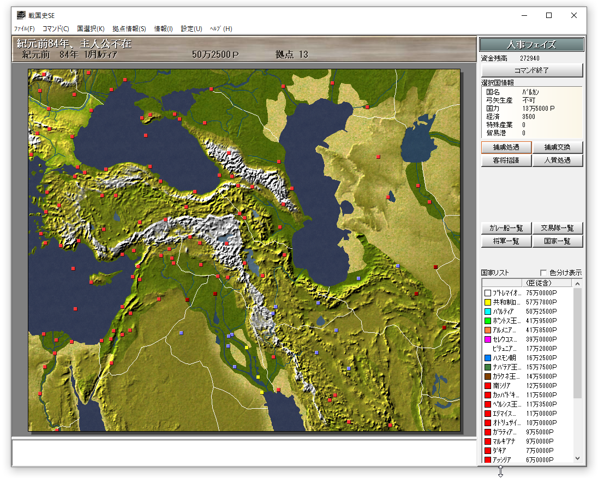598x478 pixels.
Task: Click the 捕虜処遇 button
Action: [x=506, y=147]
